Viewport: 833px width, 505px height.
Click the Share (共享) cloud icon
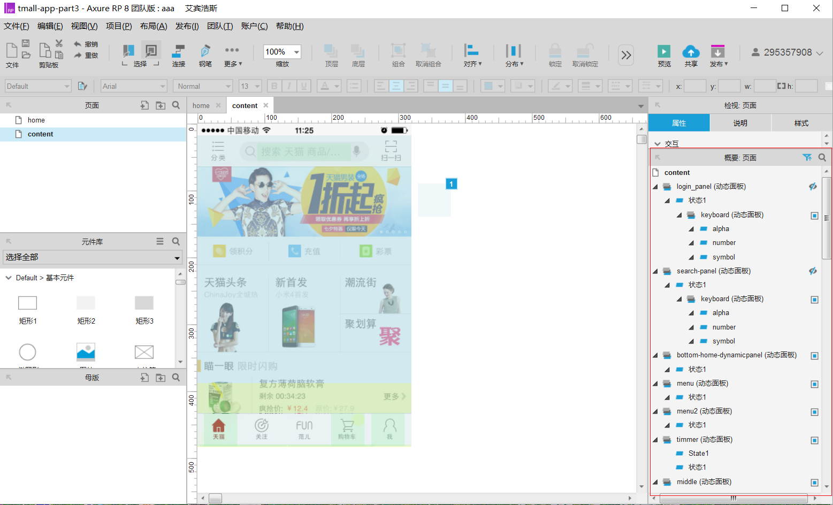pos(691,51)
